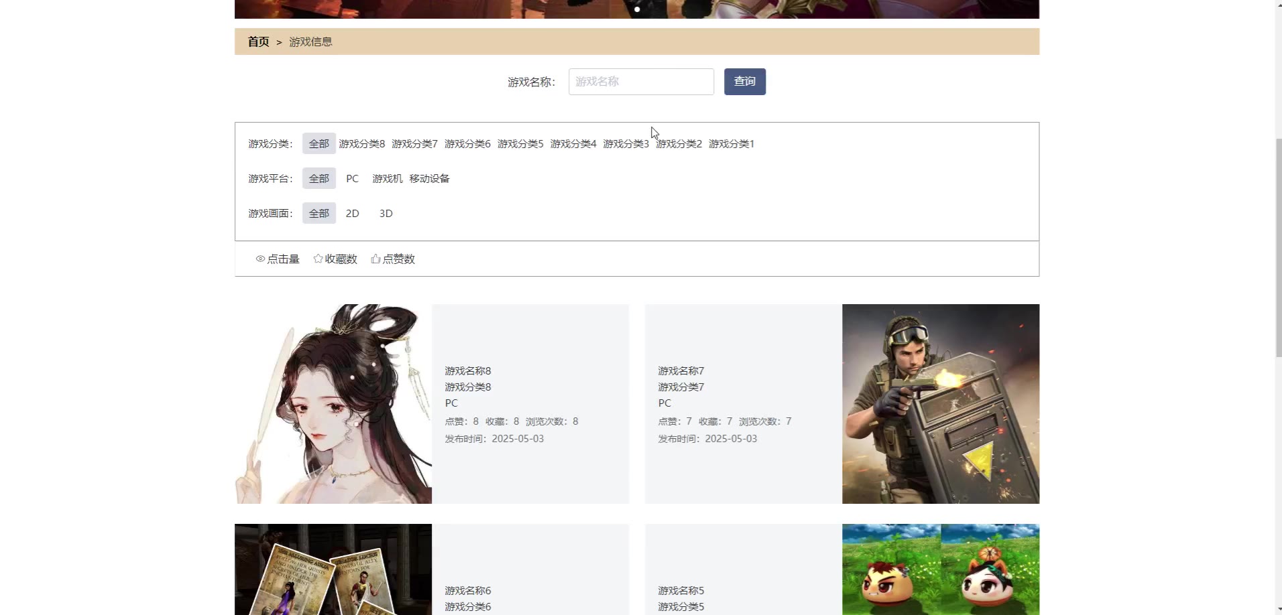This screenshot has width=1282, height=615.
Task: Filter by 游戏分类5
Action: point(520,143)
